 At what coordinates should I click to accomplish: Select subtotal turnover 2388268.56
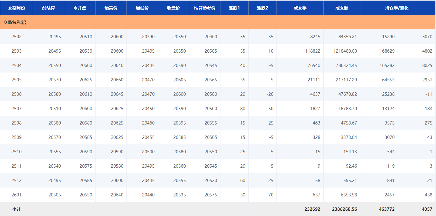pos(344,209)
